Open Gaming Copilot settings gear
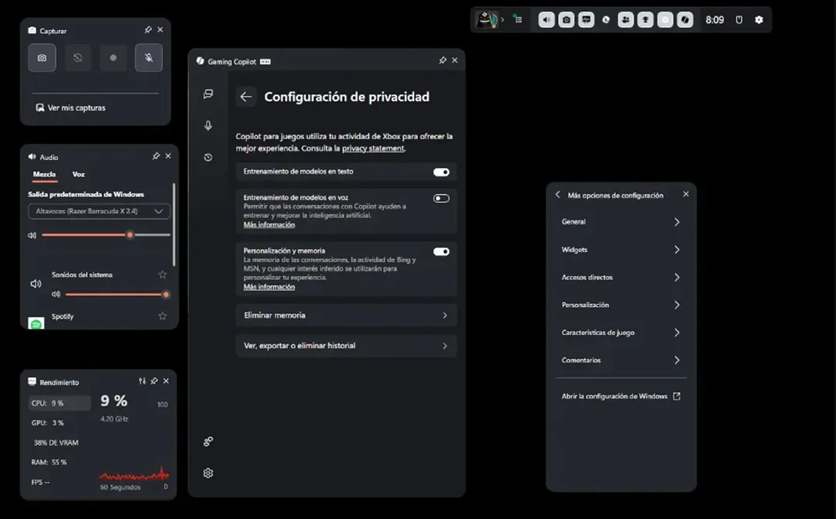Image resolution: width=836 pixels, height=519 pixels. (x=208, y=473)
